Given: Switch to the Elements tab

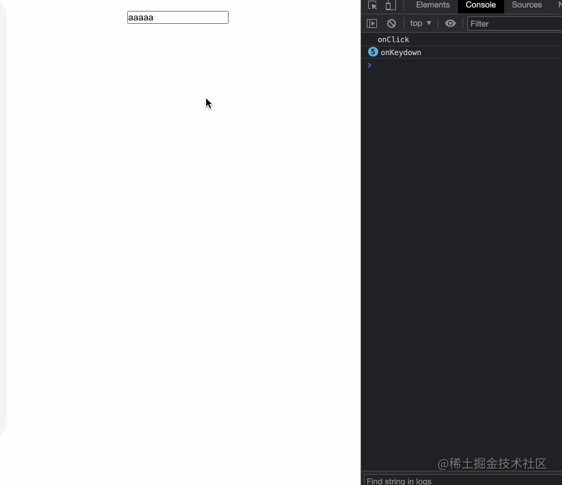Looking at the screenshot, I should [433, 5].
